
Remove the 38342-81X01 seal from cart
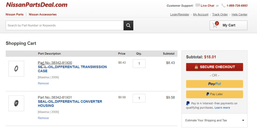[43, 118]
